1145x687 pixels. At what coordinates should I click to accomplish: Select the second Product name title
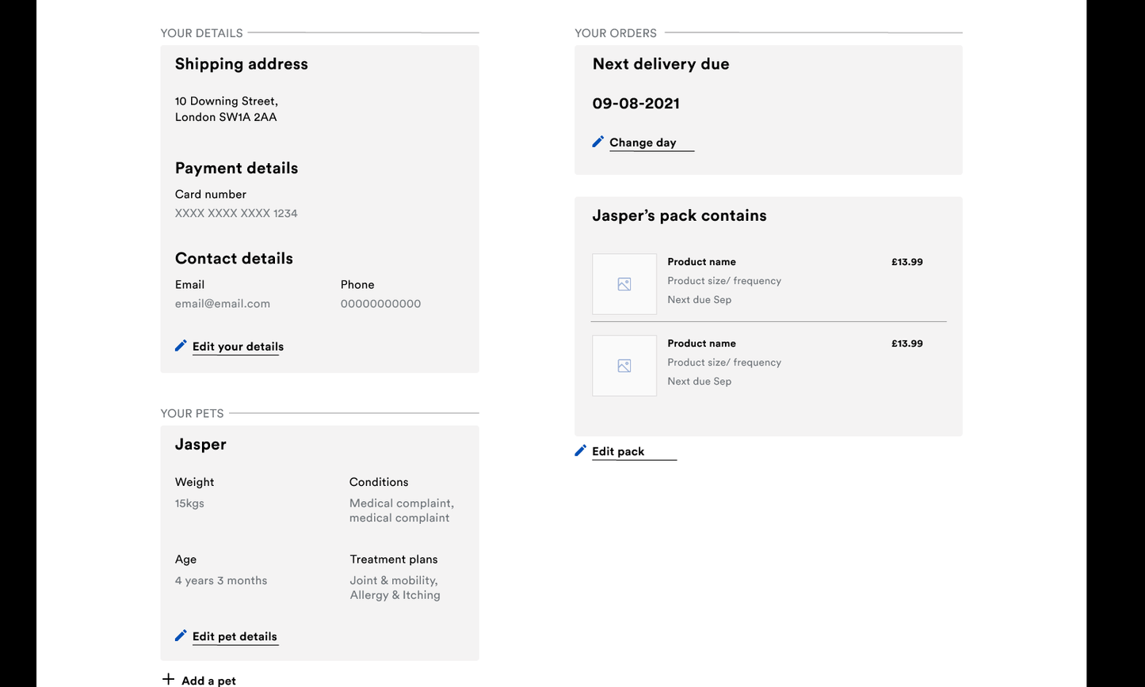701,343
